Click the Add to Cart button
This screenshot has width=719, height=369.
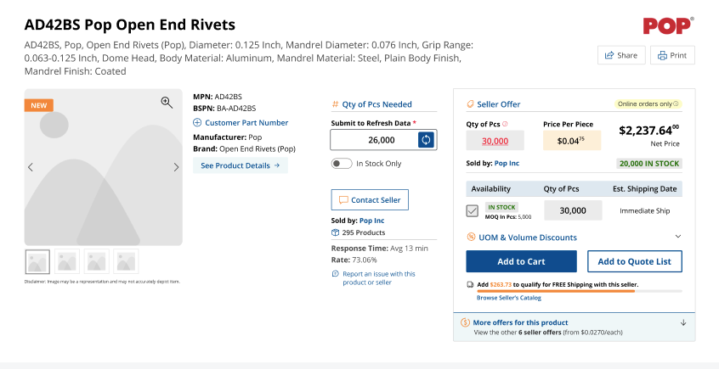521,261
